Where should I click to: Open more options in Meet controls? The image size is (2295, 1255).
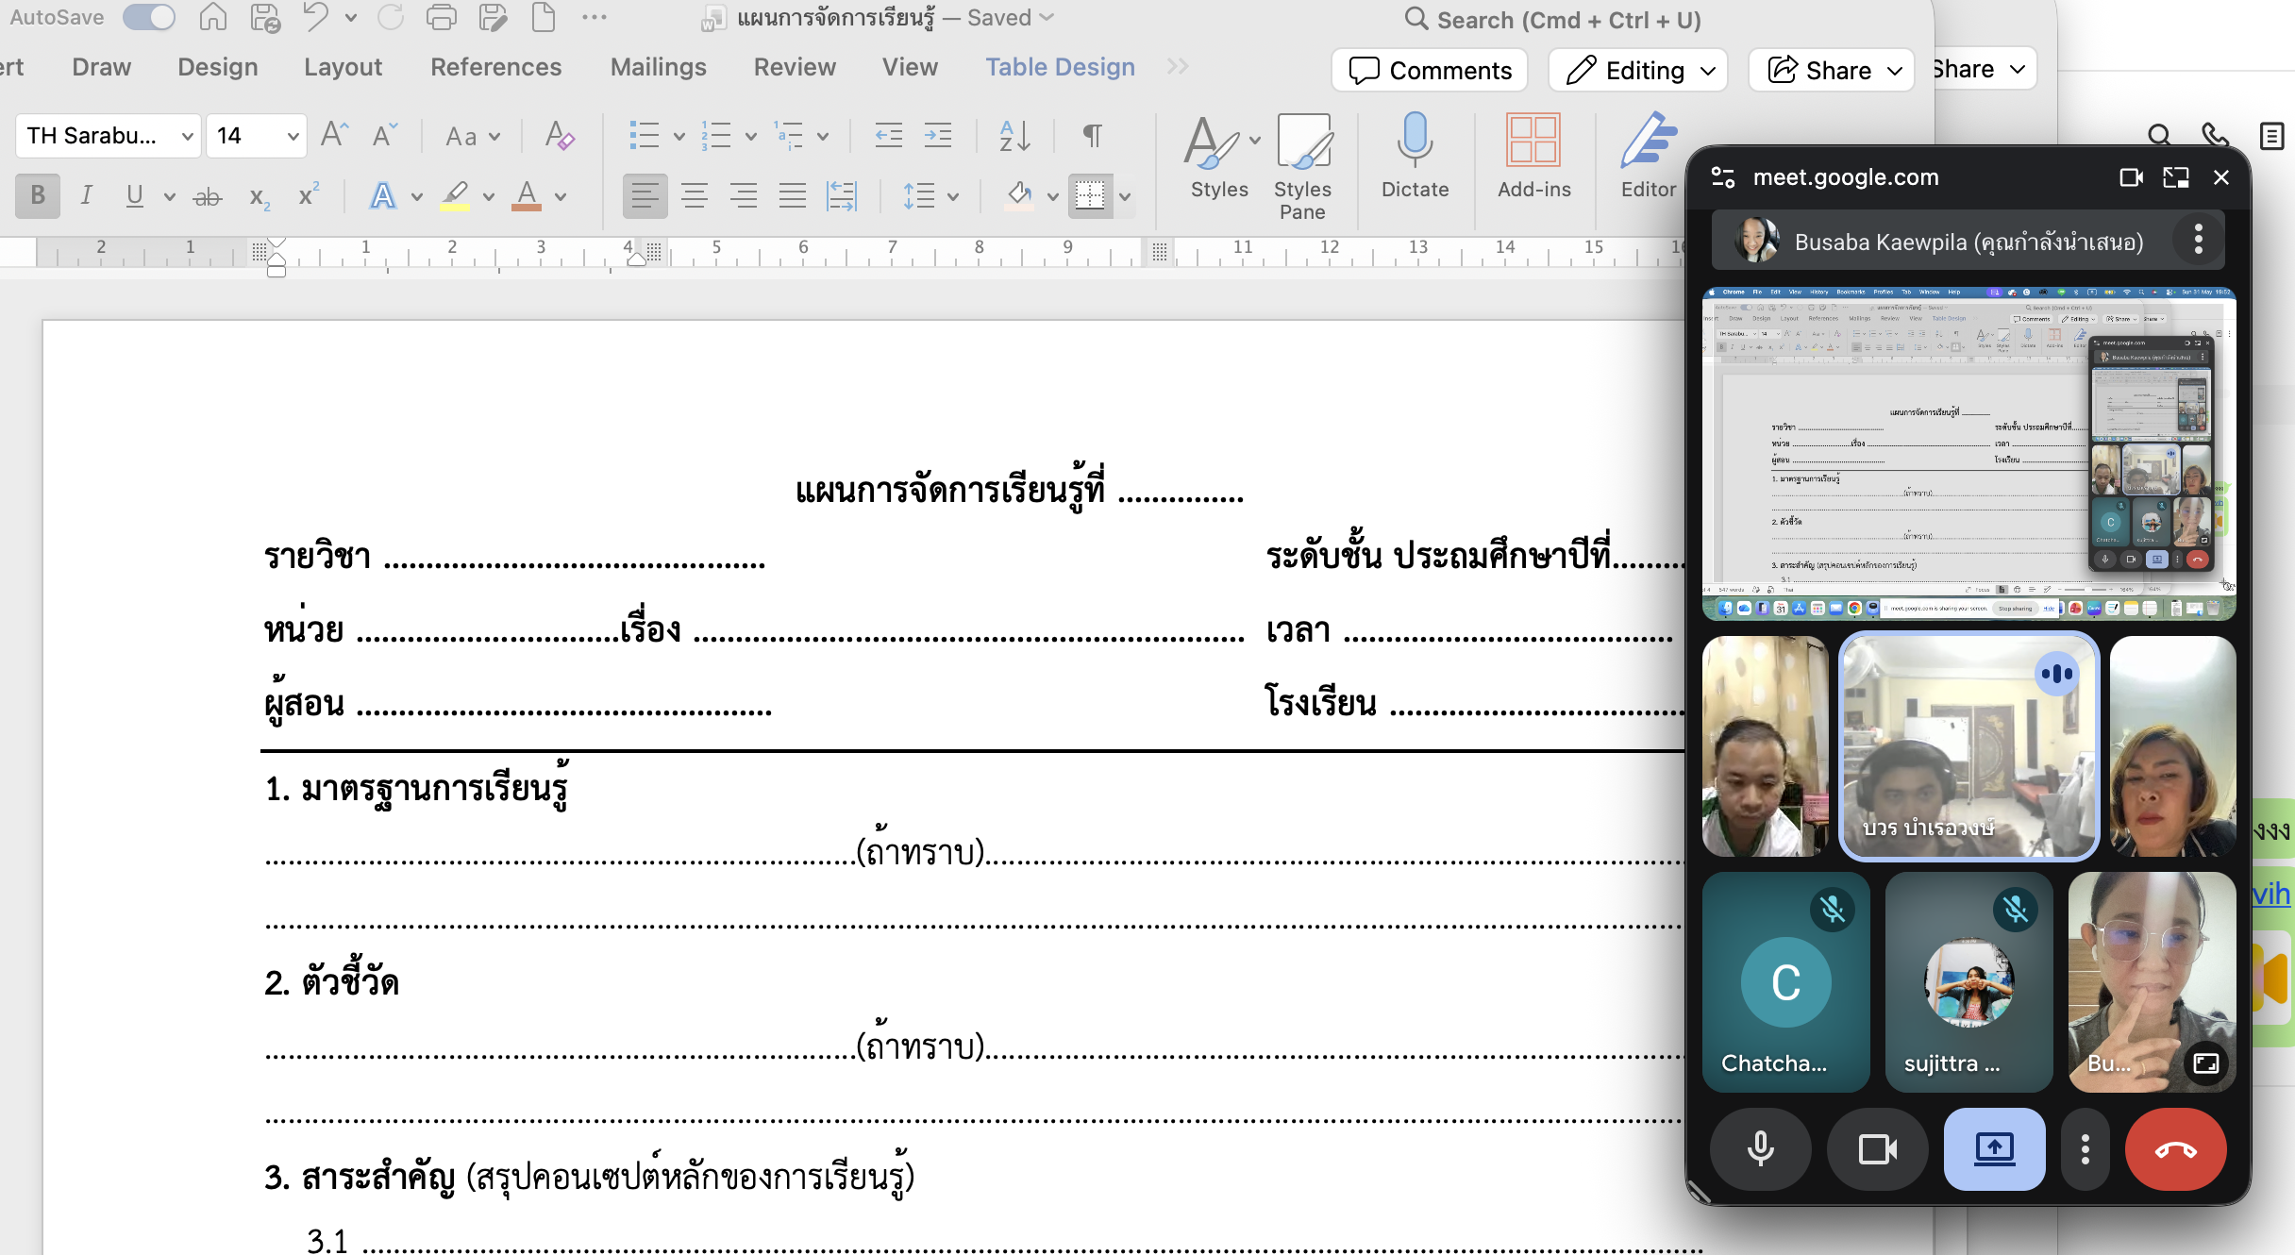(x=2085, y=1148)
